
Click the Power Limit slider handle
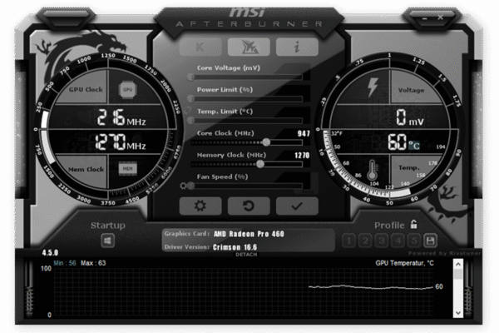click(x=191, y=98)
